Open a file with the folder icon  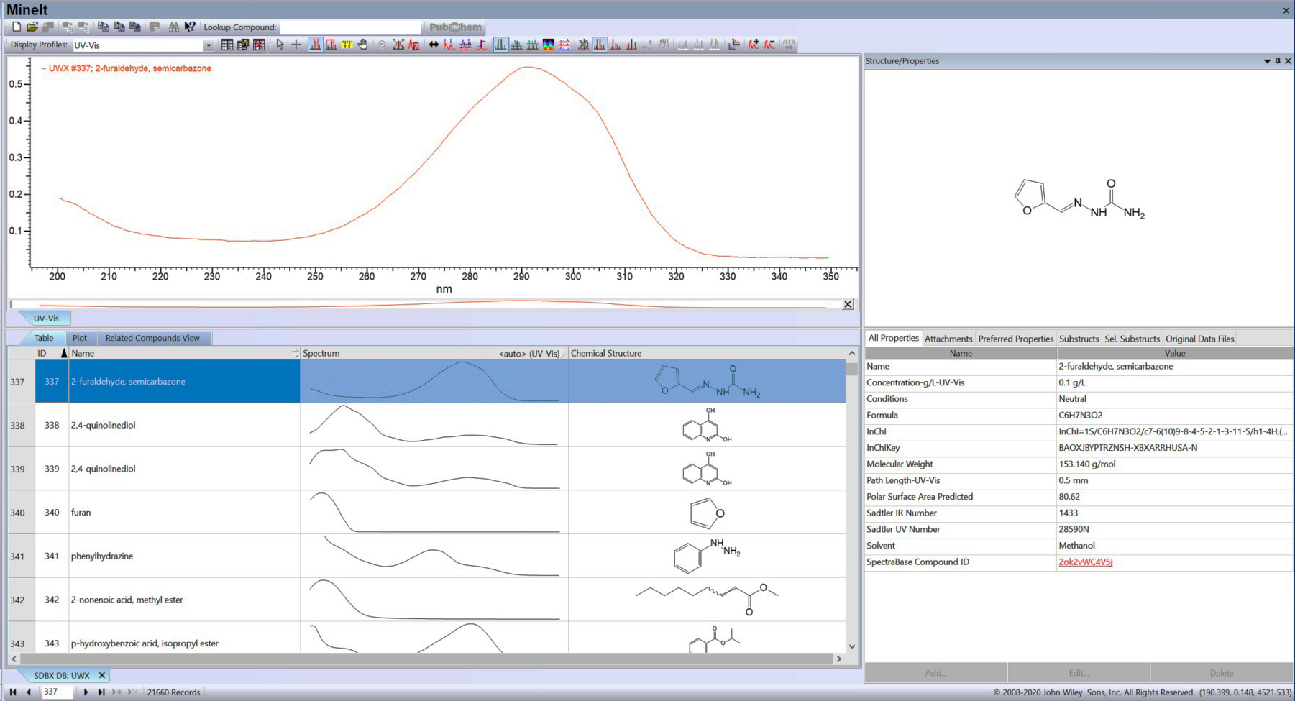[x=32, y=27]
